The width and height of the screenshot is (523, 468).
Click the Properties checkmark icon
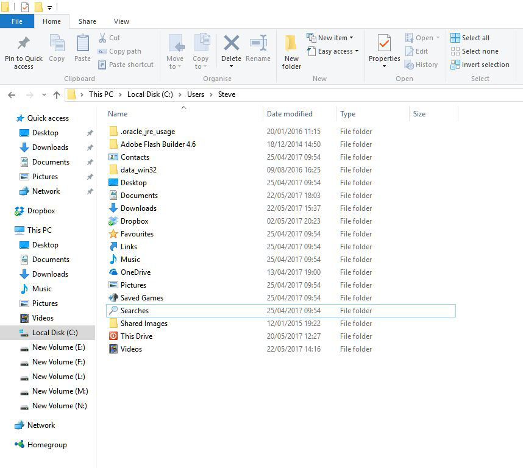(x=384, y=43)
